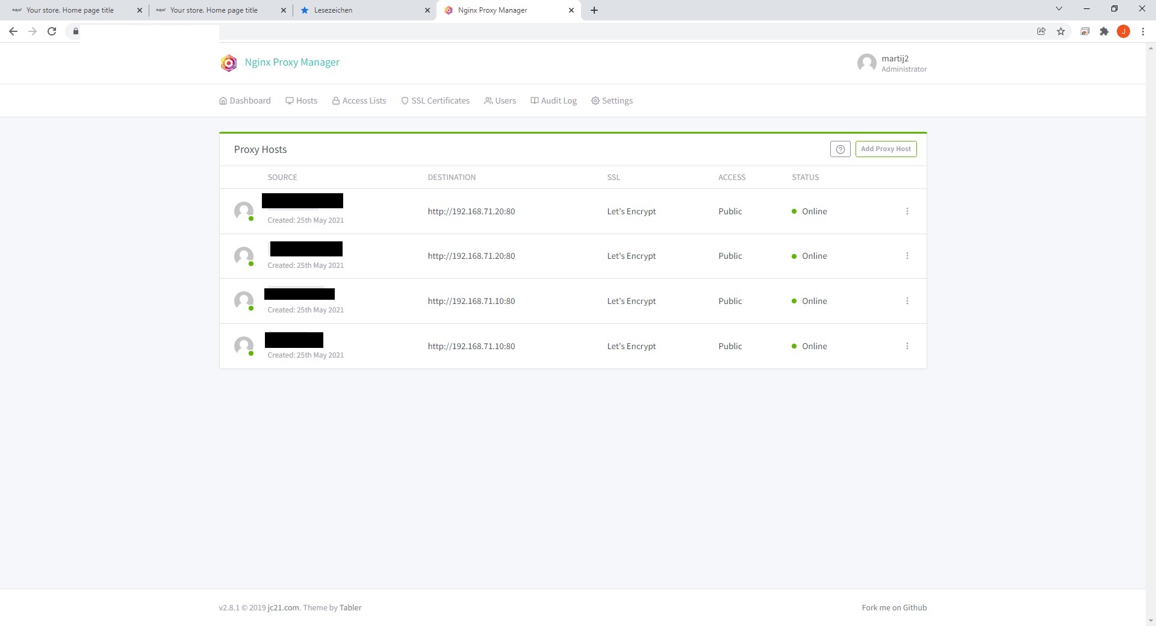Open SSL Certificates page

(x=435, y=101)
